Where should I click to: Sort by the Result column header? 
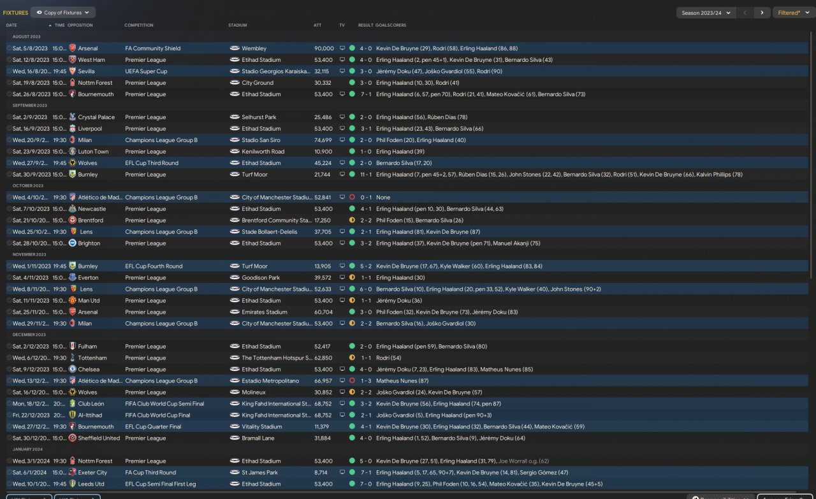pos(365,25)
